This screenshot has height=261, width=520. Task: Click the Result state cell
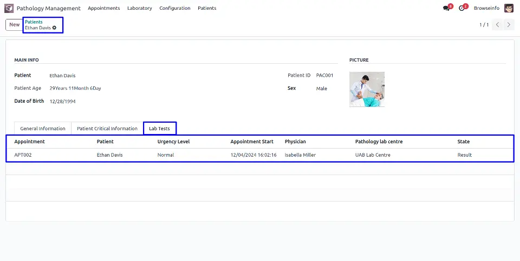465,155
